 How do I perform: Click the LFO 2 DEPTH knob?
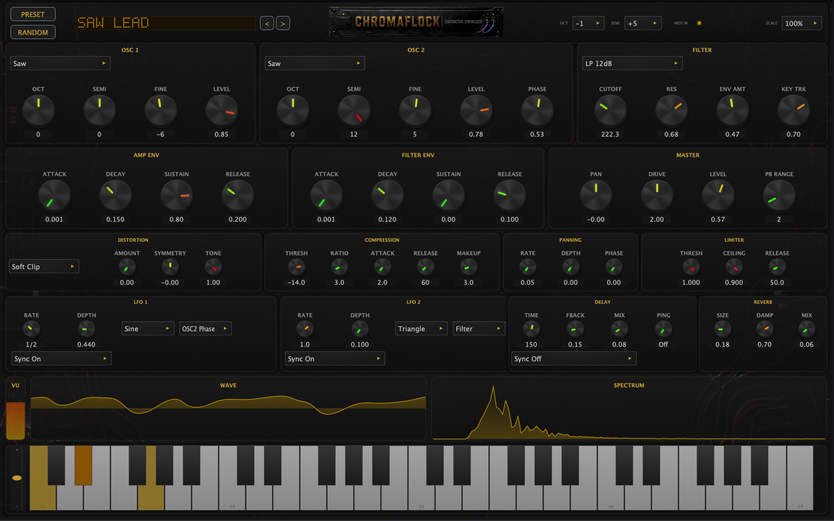(x=360, y=329)
